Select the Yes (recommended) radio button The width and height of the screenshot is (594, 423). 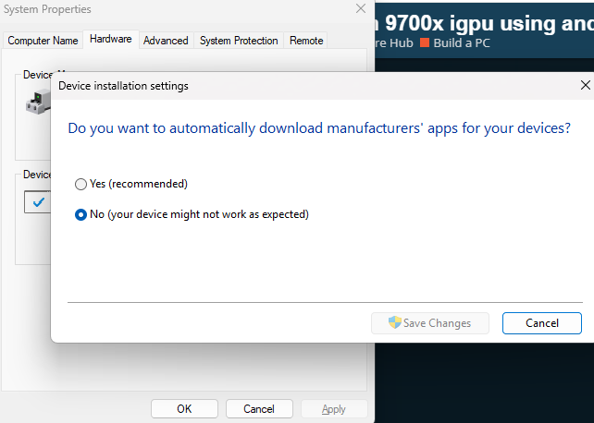tap(80, 184)
